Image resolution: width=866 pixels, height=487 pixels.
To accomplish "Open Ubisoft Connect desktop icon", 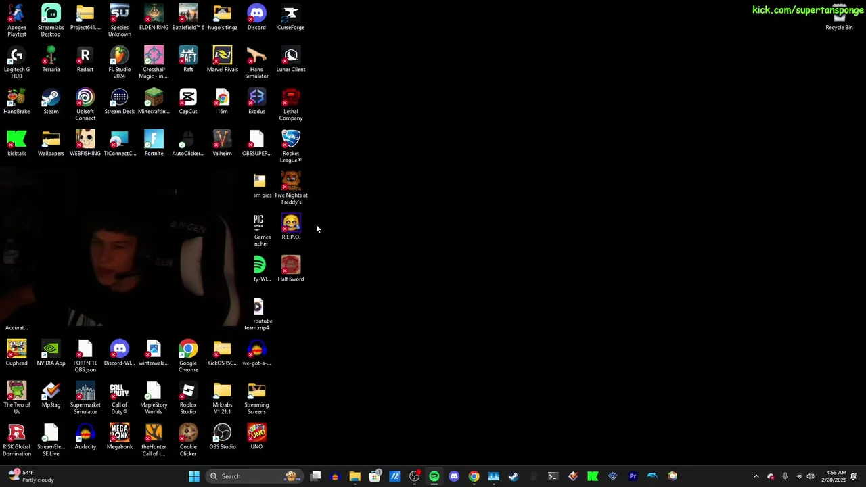I will coord(85,104).
